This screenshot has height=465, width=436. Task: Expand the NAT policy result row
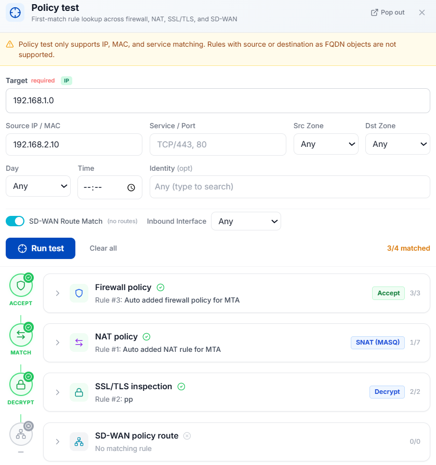tap(58, 343)
